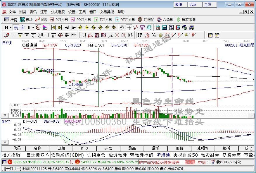Select the gold 金 circle tool

pyautogui.click(x=160, y=35)
